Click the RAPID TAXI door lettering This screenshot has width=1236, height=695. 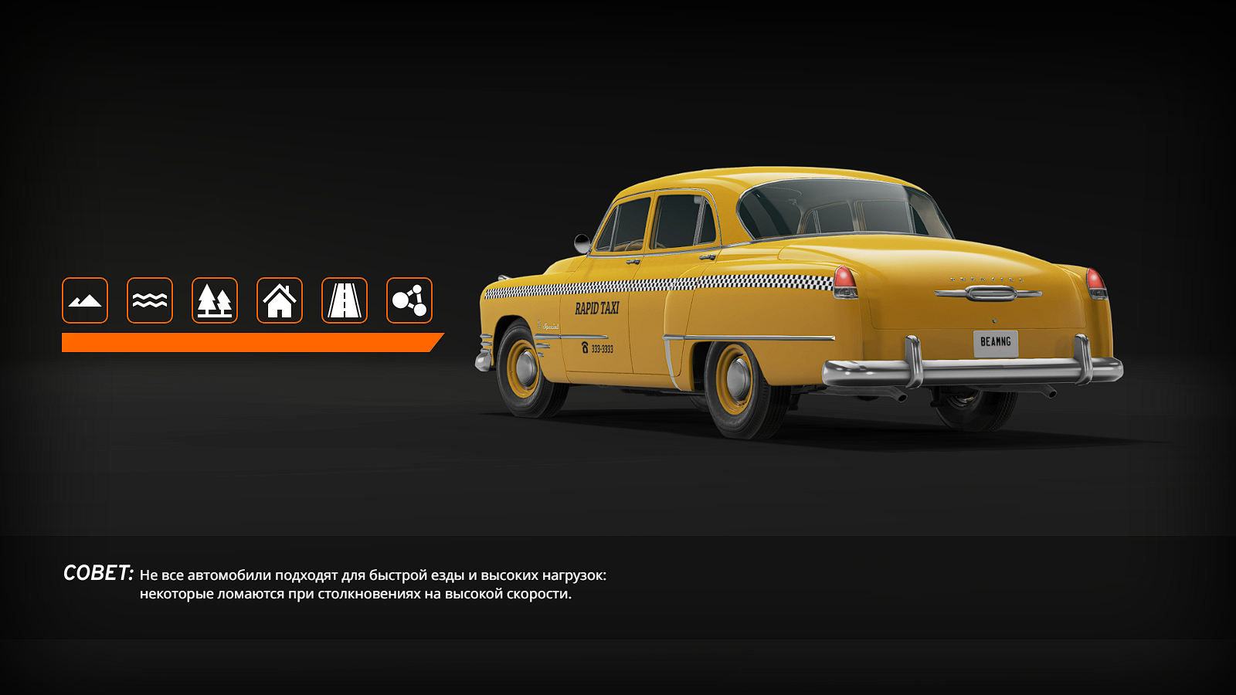pyautogui.click(x=597, y=308)
